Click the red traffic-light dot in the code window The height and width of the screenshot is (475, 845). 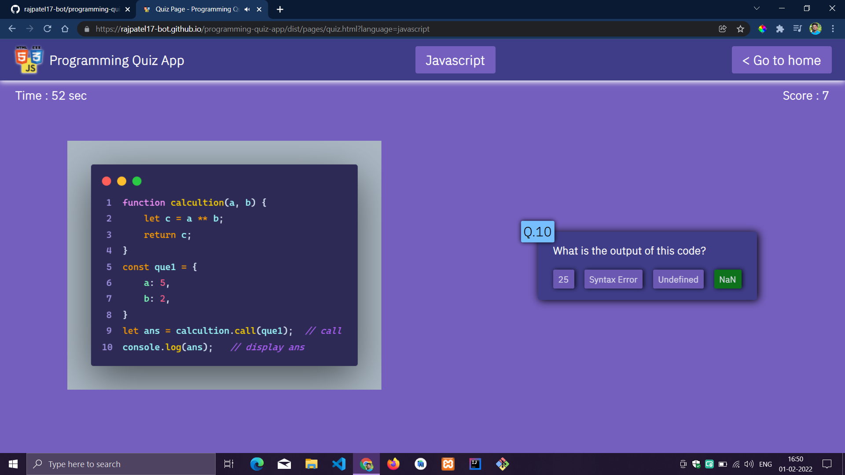(x=106, y=181)
